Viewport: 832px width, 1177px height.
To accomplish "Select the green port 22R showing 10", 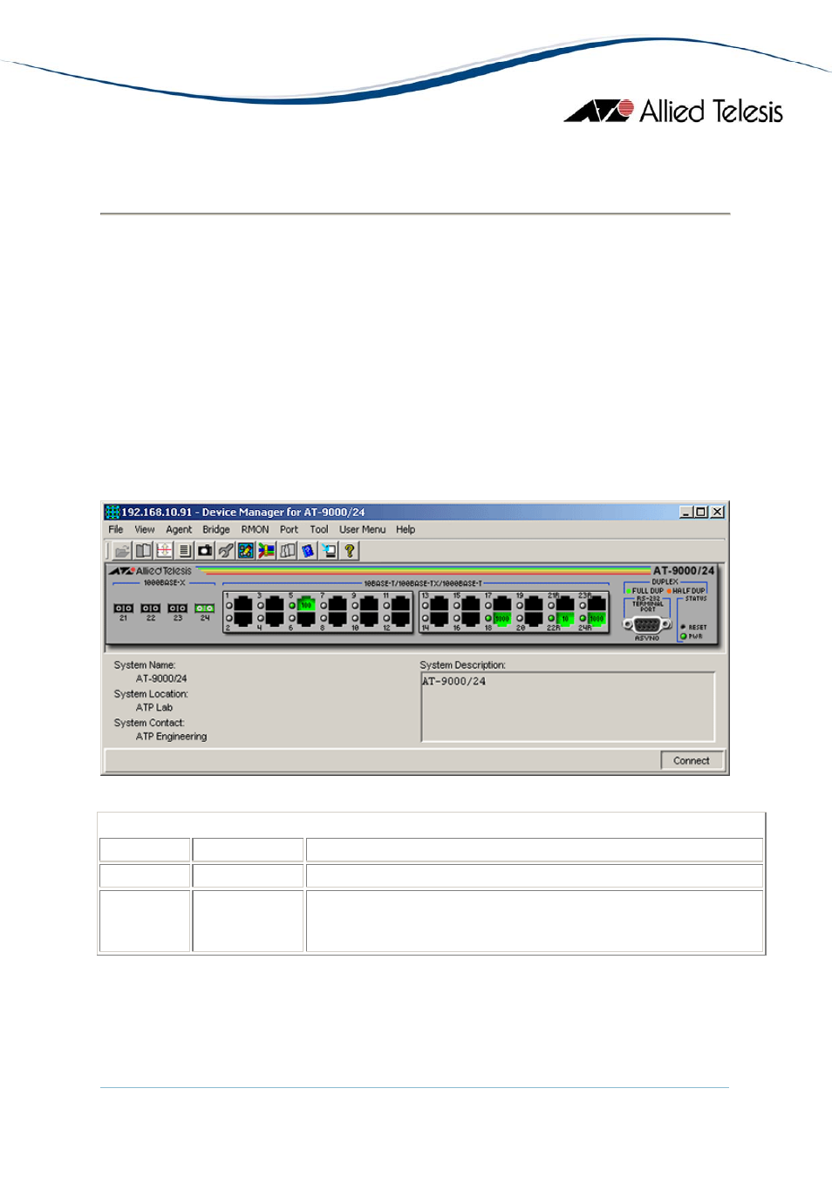I will pos(565,619).
